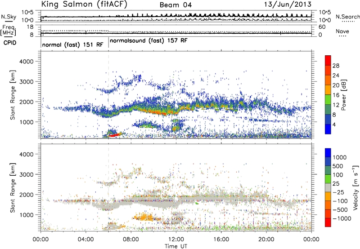
Task: Click the '08:00' time axis label
Action: pyautogui.click(x=131, y=240)
